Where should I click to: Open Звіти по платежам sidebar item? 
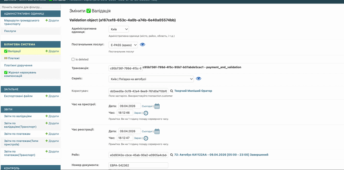pos(17,134)
